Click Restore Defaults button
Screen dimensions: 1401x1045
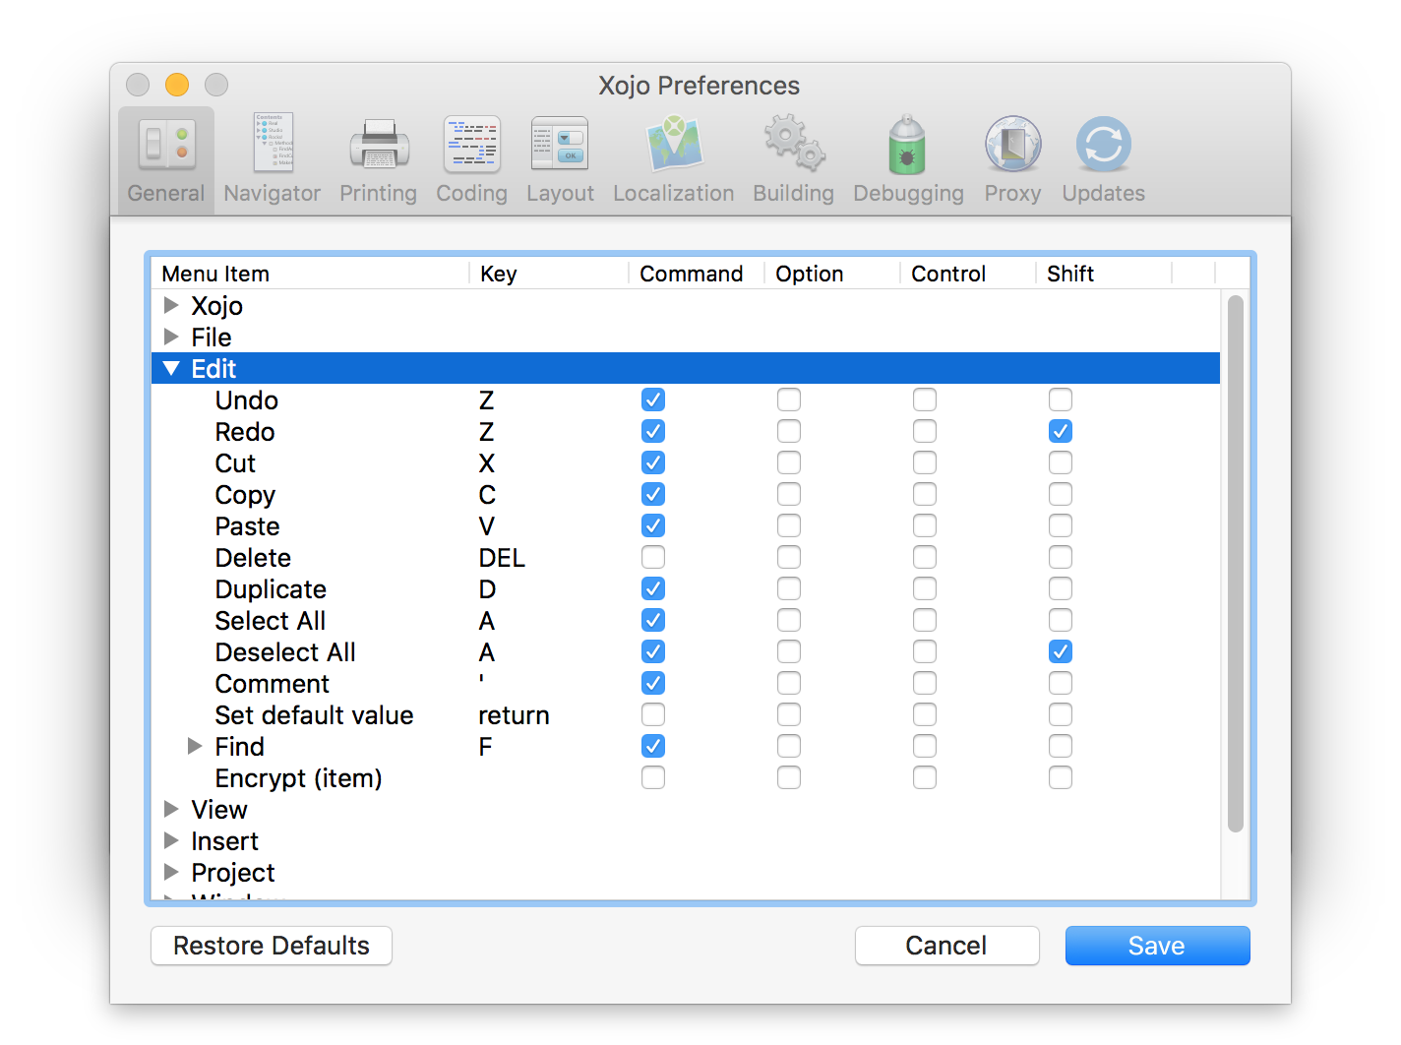coord(272,946)
